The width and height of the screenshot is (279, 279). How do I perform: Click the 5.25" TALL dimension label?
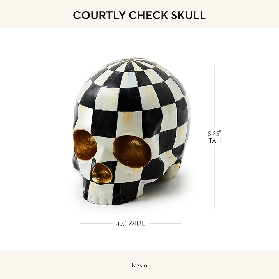pyautogui.click(x=215, y=137)
